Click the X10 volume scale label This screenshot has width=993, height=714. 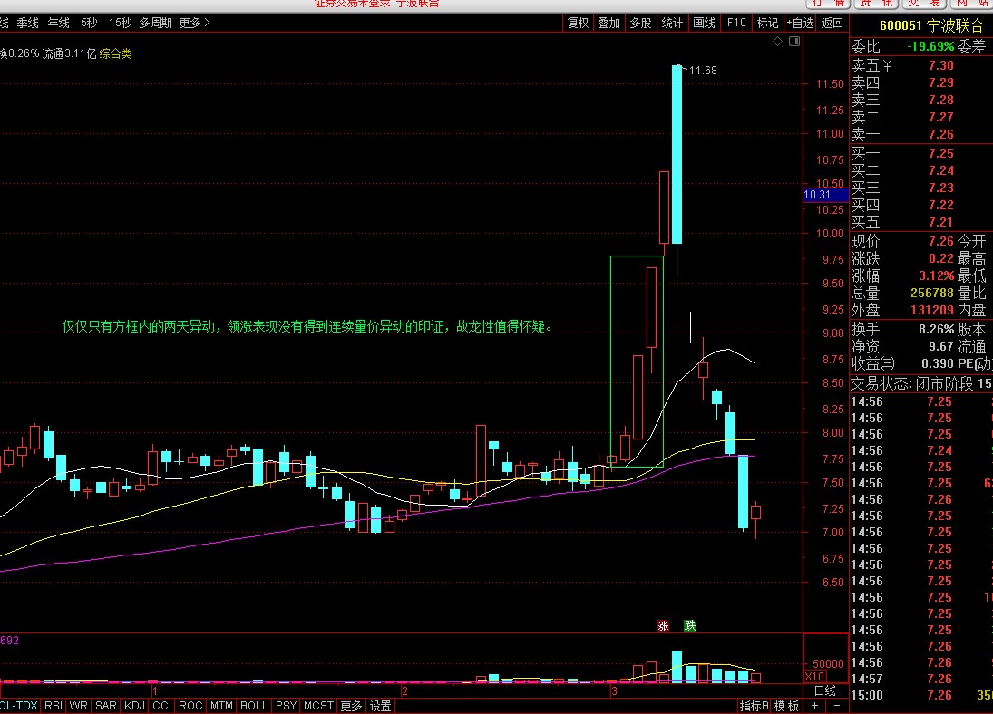(814, 676)
